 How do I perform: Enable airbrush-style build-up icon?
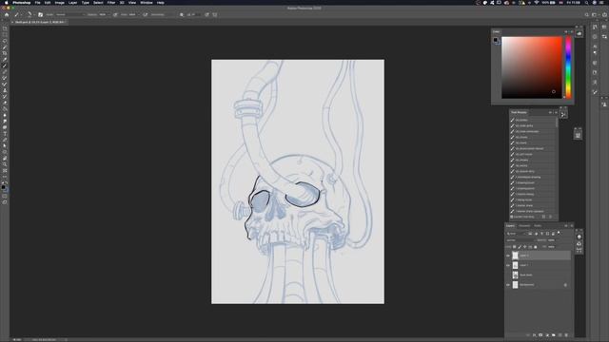(146, 15)
